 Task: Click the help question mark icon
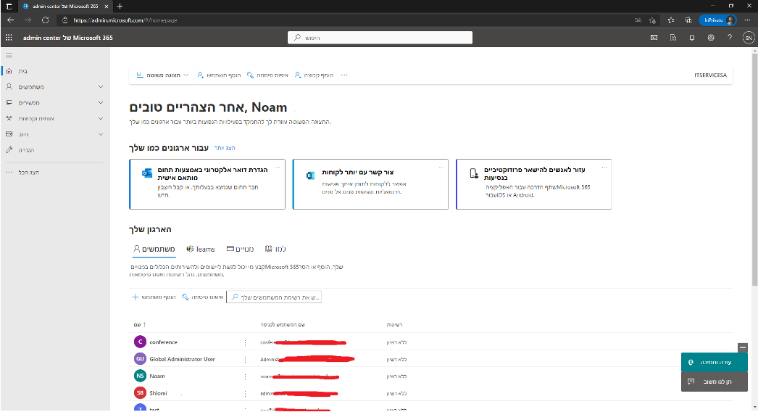click(x=730, y=37)
